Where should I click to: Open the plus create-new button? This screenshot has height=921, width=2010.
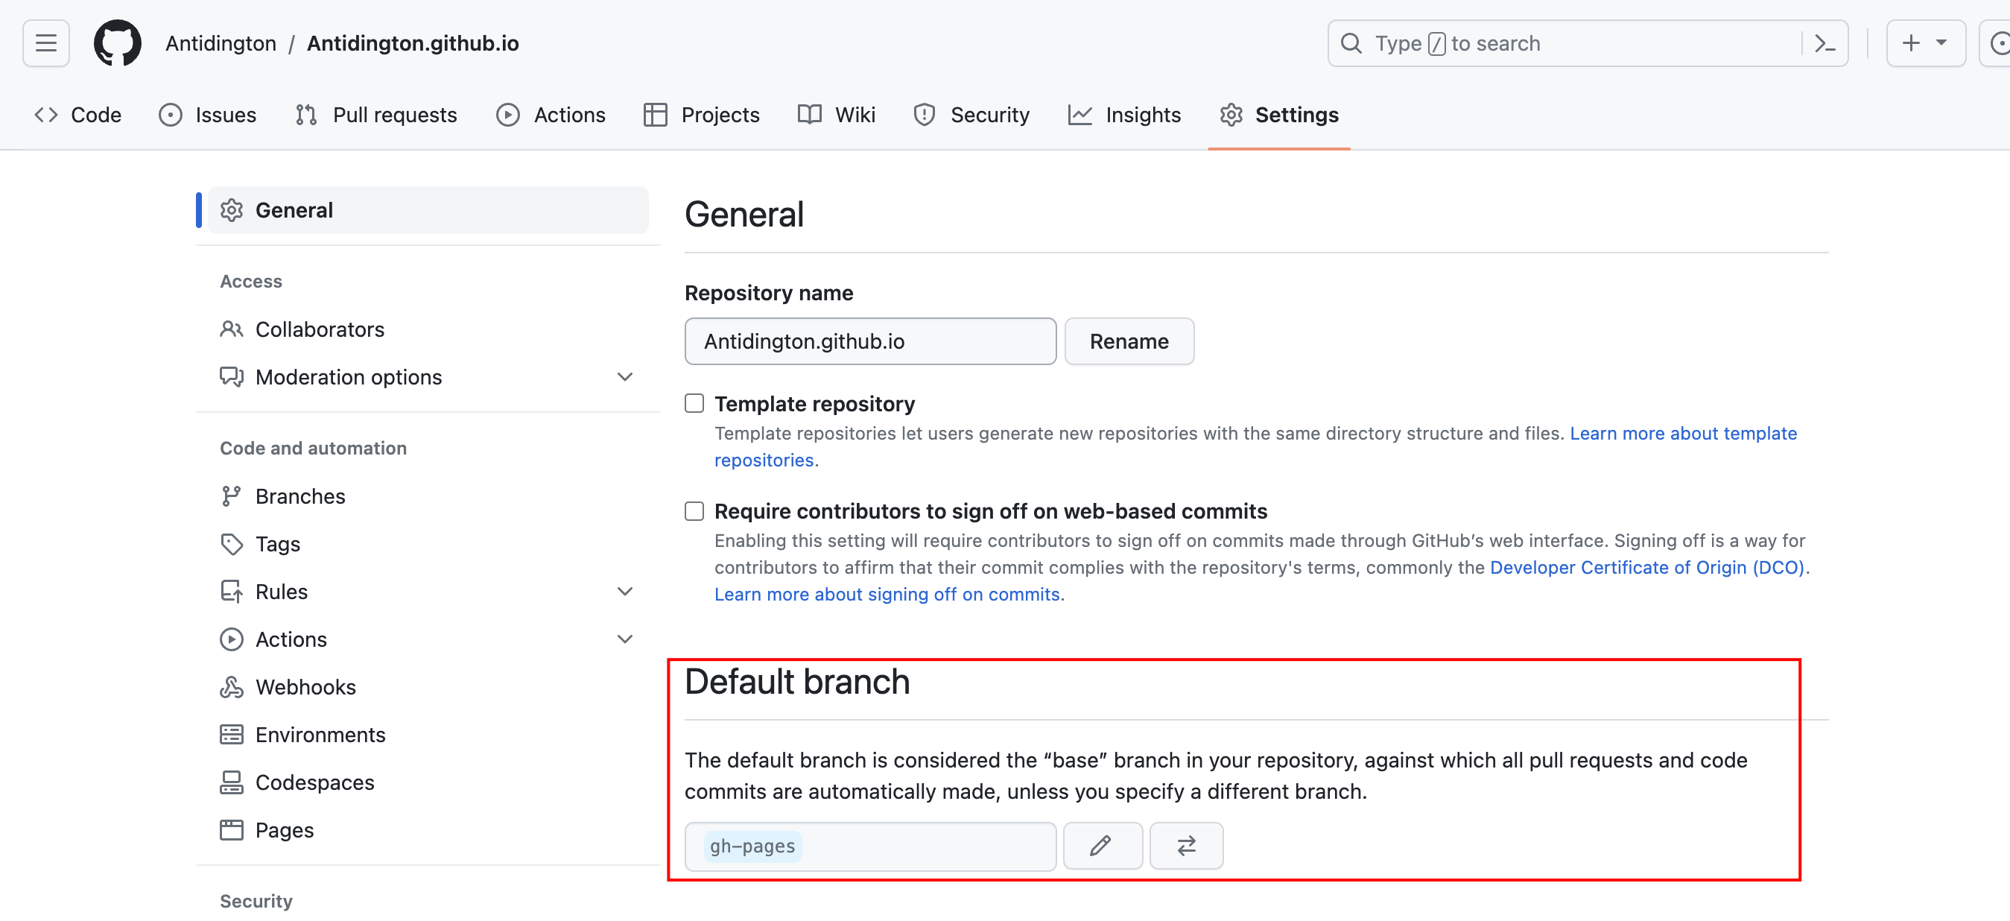pos(1911,43)
